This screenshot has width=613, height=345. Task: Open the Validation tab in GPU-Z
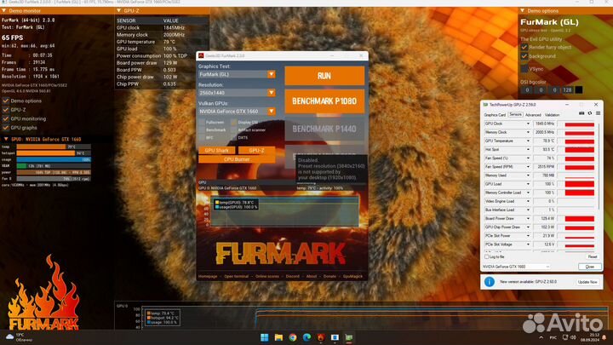(x=553, y=114)
